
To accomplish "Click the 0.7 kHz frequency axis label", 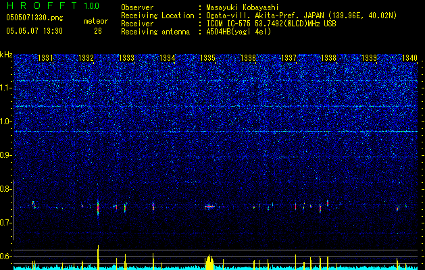I will [5, 223].
